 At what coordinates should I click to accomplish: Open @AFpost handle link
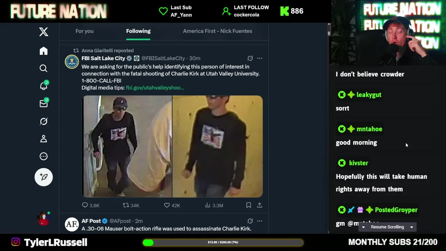point(120,221)
